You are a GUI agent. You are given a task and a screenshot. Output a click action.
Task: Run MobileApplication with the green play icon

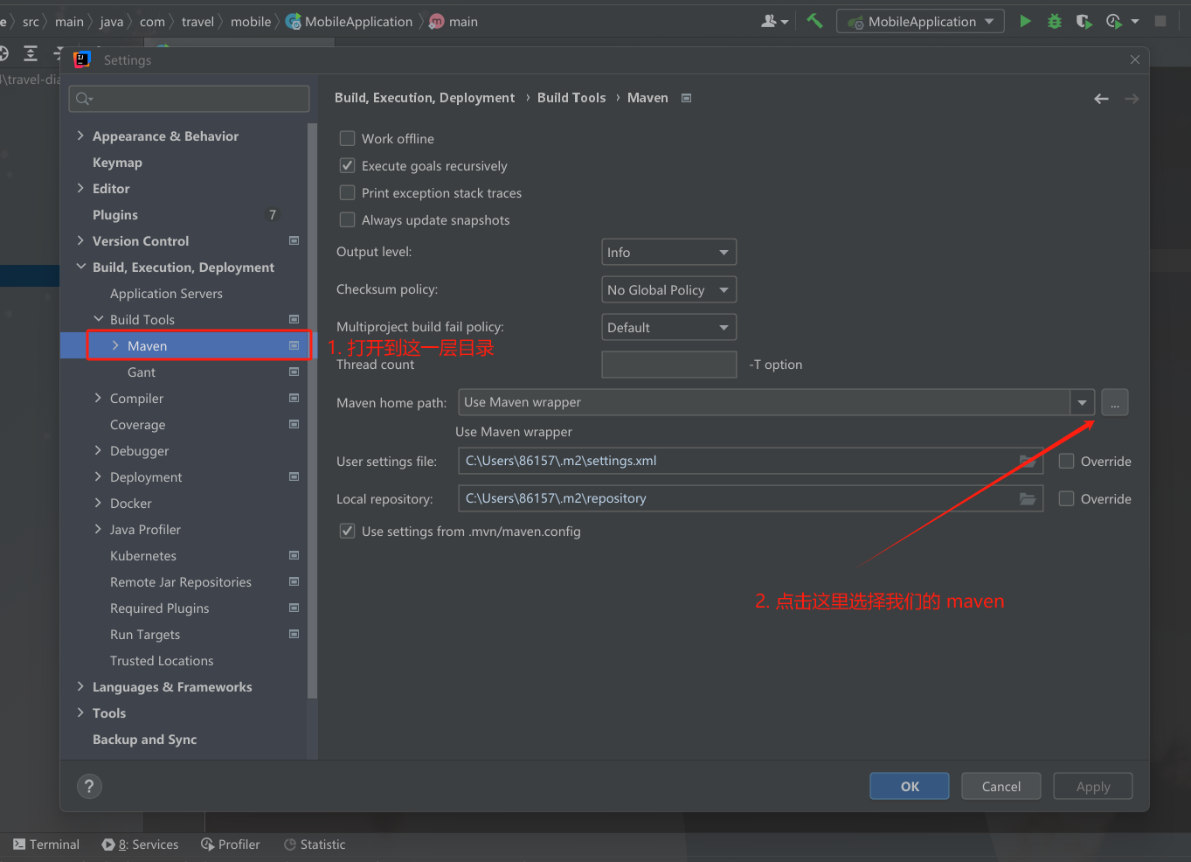click(x=1025, y=21)
